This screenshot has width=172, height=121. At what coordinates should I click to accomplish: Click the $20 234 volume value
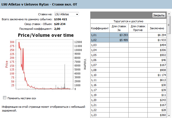pos(60,24)
